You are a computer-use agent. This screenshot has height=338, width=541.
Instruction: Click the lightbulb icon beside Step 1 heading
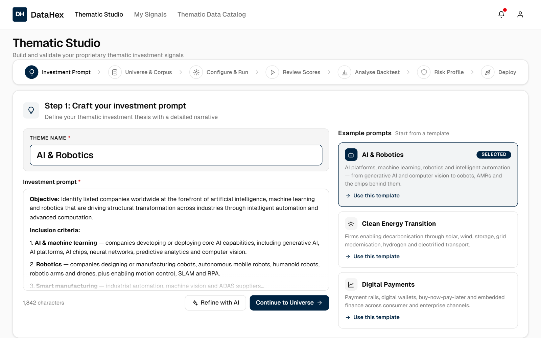(31, 110)
